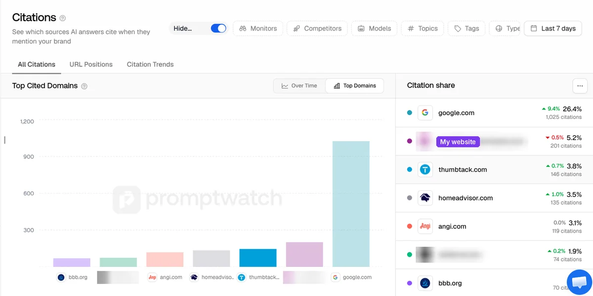Switch to the Citation Trends tab

pos(150,65)
